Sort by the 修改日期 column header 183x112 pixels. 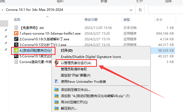click(x=91, y=19)
